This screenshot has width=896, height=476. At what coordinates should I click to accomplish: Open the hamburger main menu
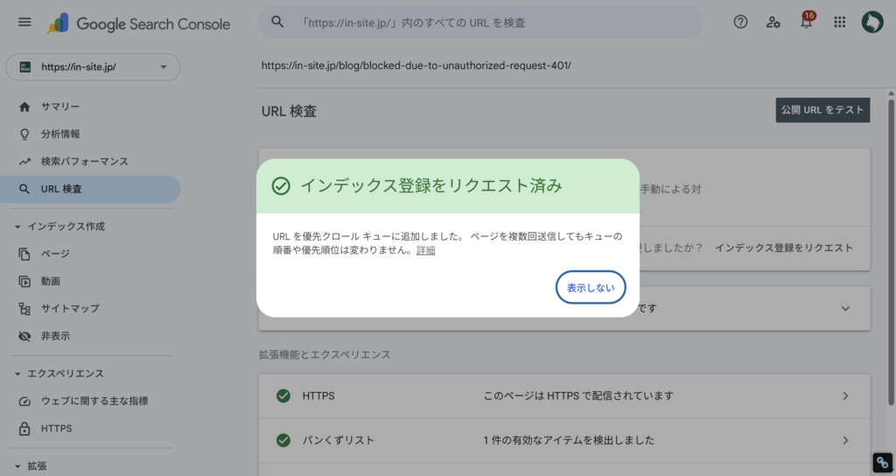[x=24, y=22]
